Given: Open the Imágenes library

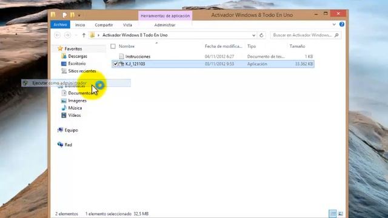Looking at the screenshot, I should 78,101.
